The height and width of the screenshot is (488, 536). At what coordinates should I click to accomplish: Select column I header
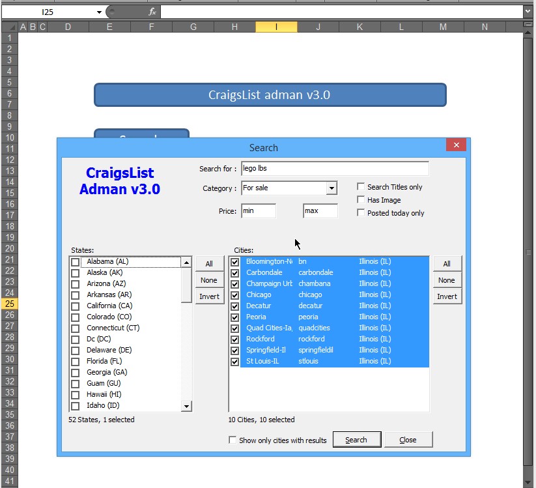pyautogui.click(x=276, y=27)
